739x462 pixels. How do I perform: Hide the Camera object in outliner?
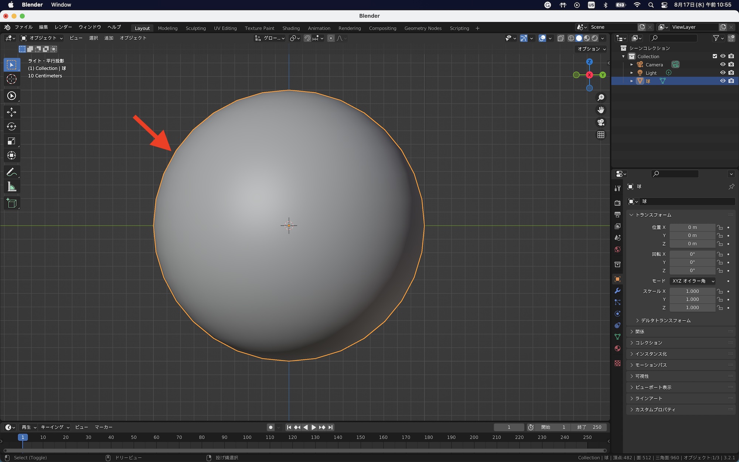tap(723, 65)
